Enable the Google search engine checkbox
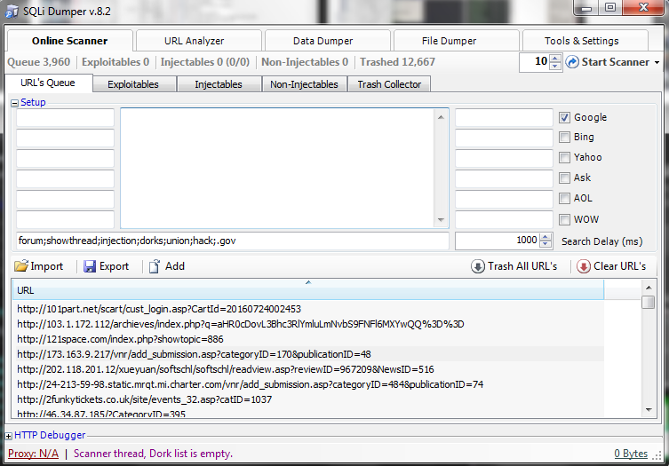Screen dimensions: 669x466 click(564, 117)
